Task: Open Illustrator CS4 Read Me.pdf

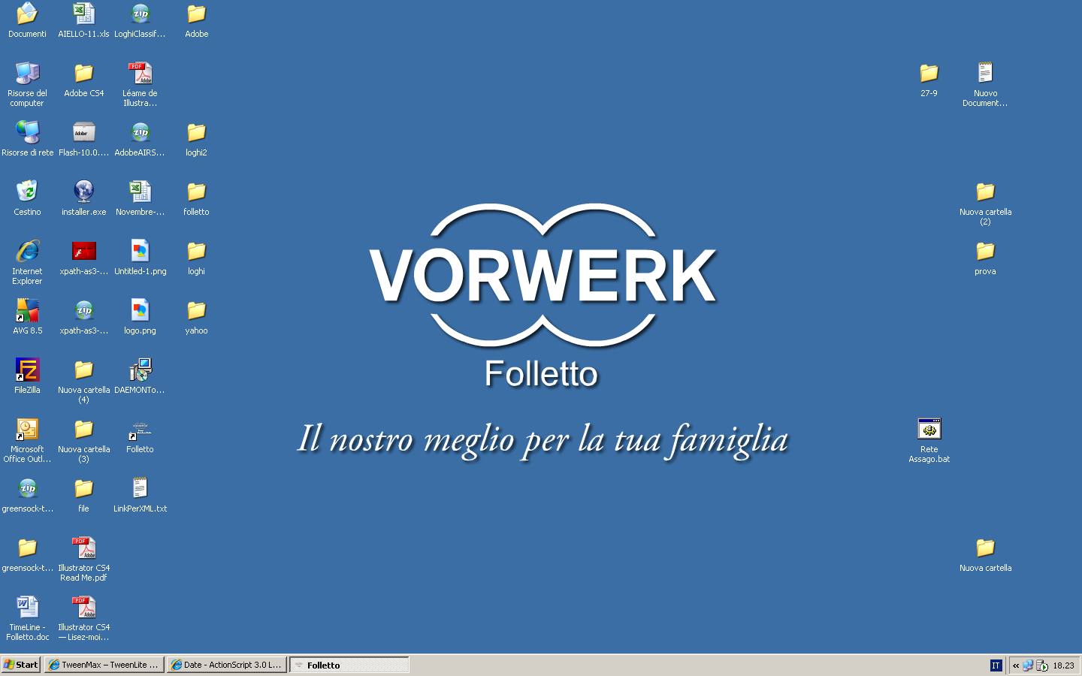Action: [x=83, y=548]
